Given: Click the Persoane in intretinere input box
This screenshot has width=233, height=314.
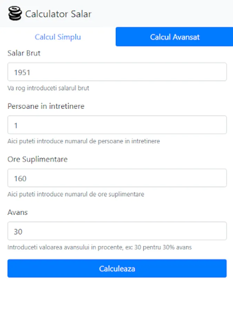Looking at the screenshot, I should 117,125.
